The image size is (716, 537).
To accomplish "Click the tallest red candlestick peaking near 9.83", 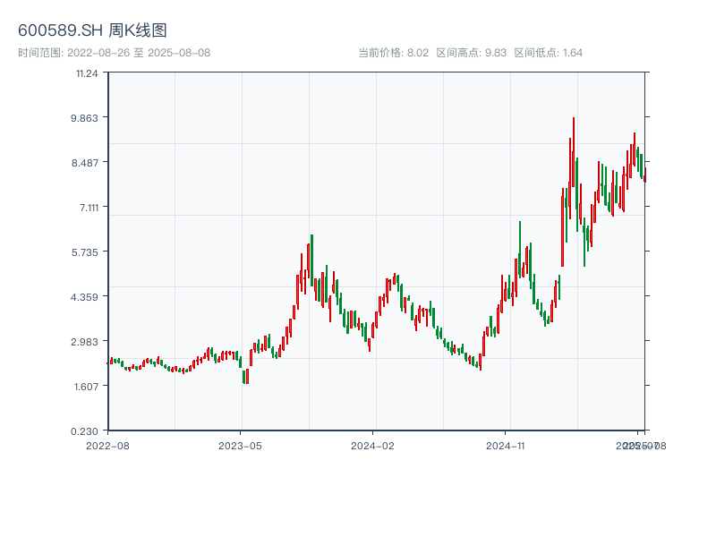I will point(574,151).
